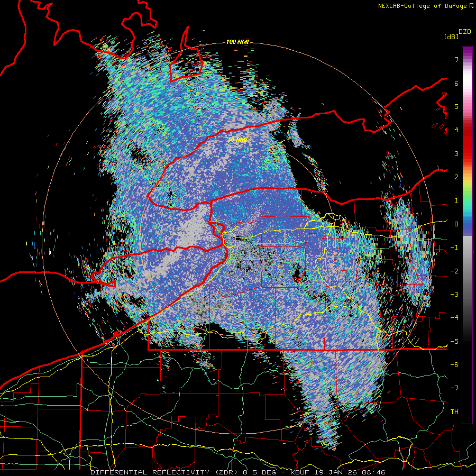Click the NEXLAB-College of DuPage watermark text
Viewport: 476px width, 476px height.
[x=425, y=6]
